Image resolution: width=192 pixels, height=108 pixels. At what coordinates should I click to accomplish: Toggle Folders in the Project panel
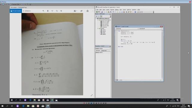pyautogui.click(x=101, y=16)
